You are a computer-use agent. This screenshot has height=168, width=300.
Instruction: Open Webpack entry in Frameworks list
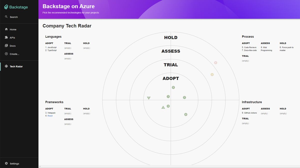tap(51, 113)
